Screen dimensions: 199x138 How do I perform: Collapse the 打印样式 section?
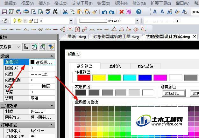click(x=52, y=125)
